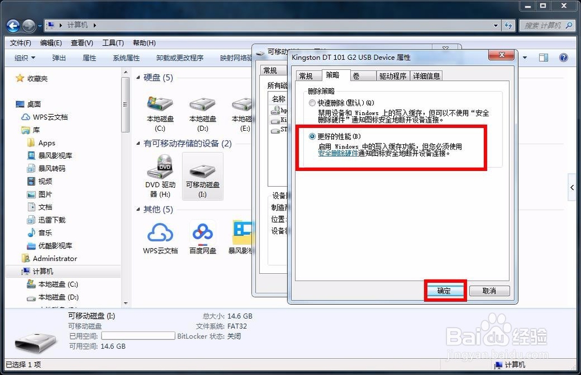
Task: Click Properties (属性) in toolbar
Action: 89,58
